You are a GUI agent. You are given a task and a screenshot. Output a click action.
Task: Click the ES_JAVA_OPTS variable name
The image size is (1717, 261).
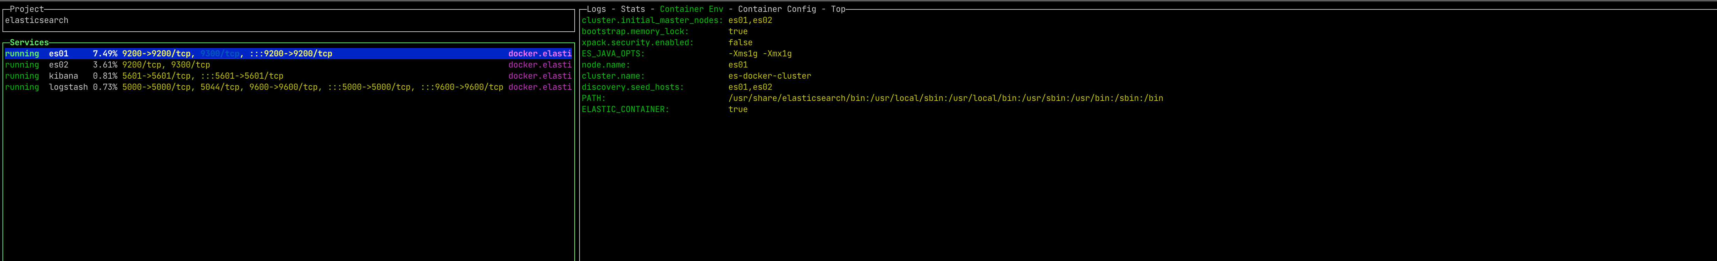tap(613, 54)
